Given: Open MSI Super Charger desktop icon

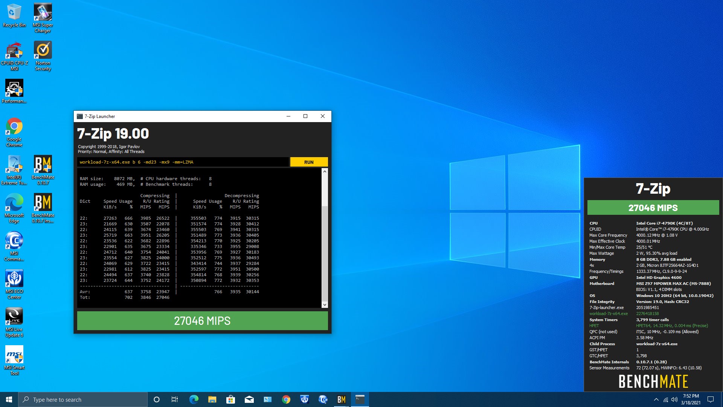Looking at the screenshot, I should pyautogui.click(x=43, y=18).
